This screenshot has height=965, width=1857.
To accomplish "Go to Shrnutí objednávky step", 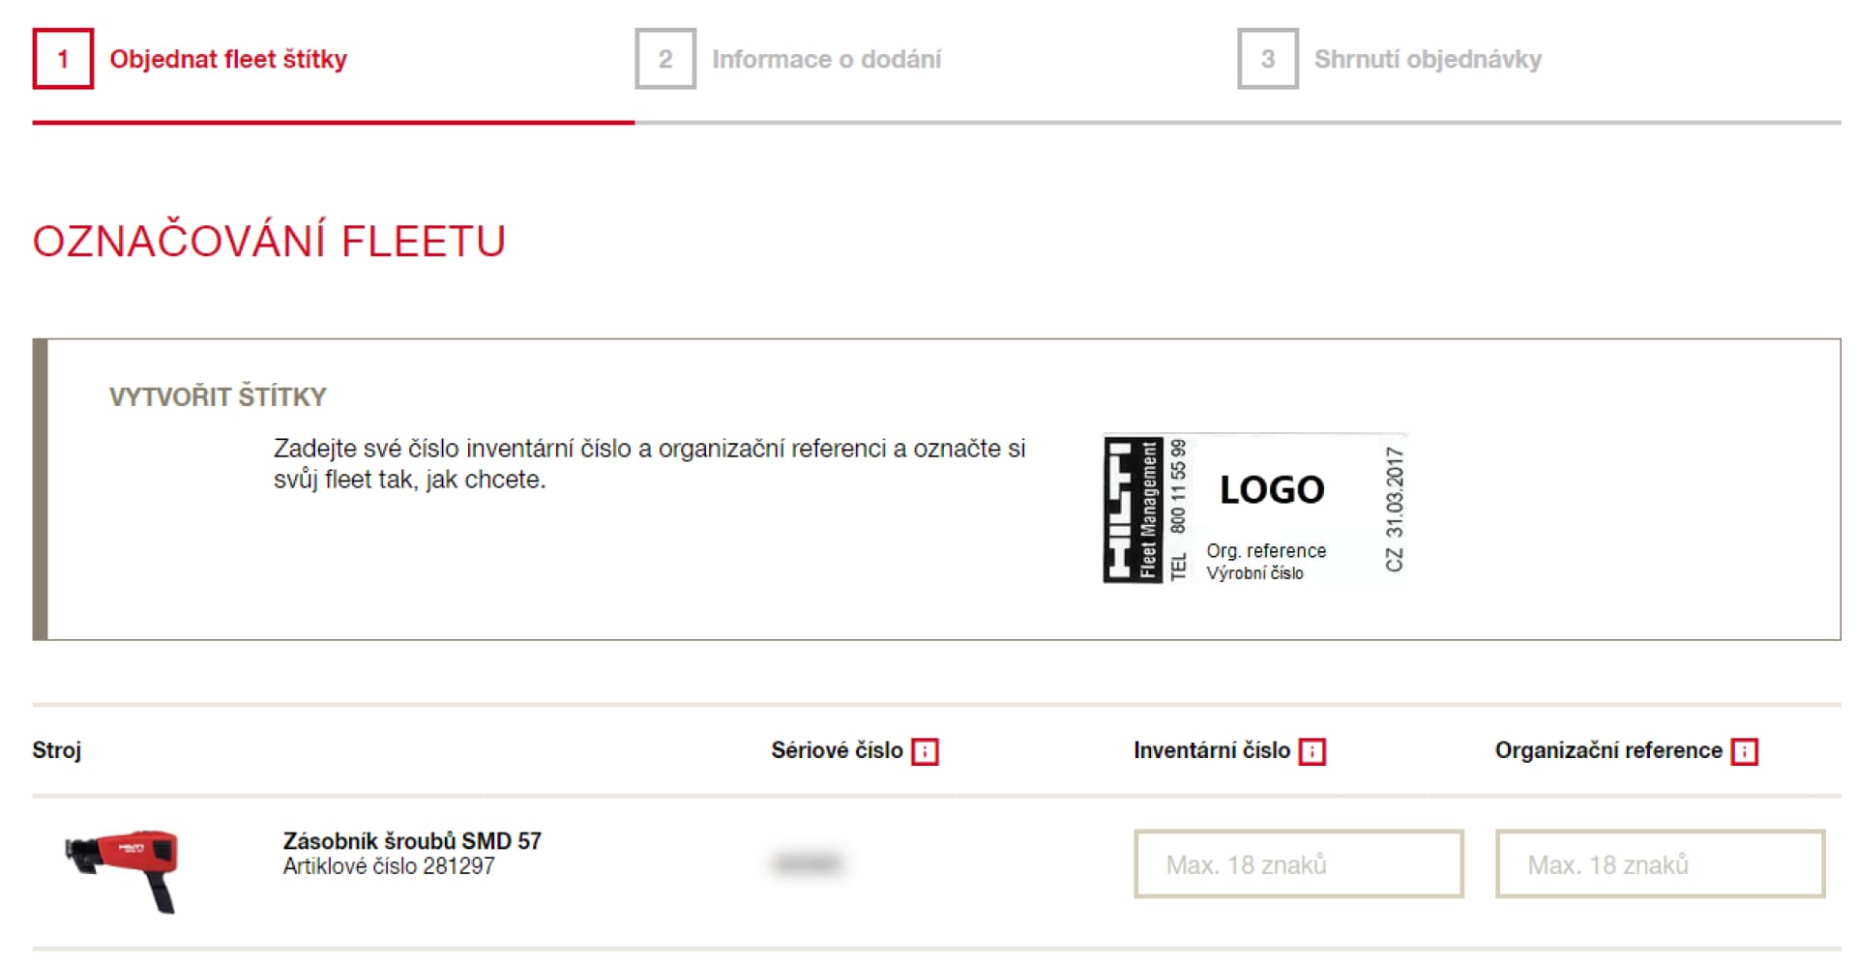I will pos(1428,59).
